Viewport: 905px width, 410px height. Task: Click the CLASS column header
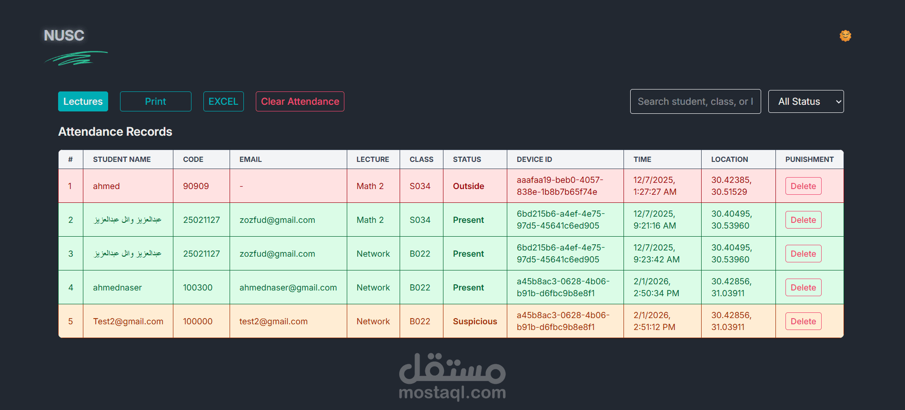coord(422,160)
